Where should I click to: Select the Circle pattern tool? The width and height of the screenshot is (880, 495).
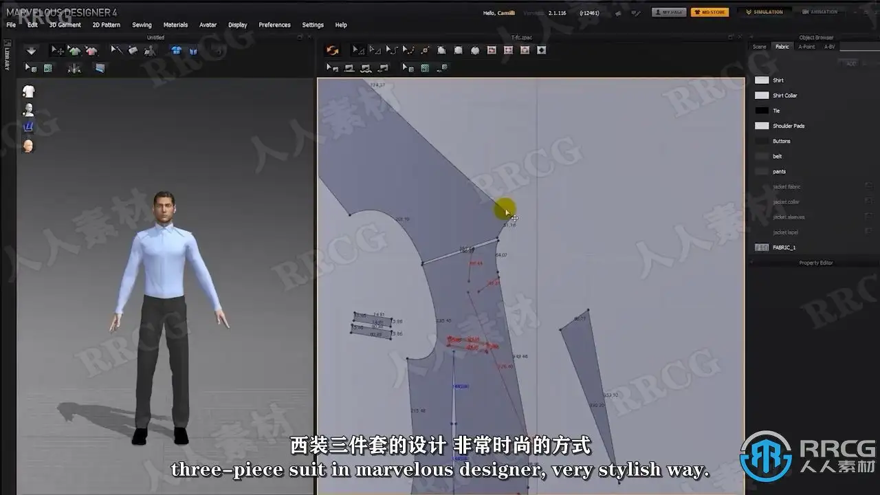coord(475,50)
